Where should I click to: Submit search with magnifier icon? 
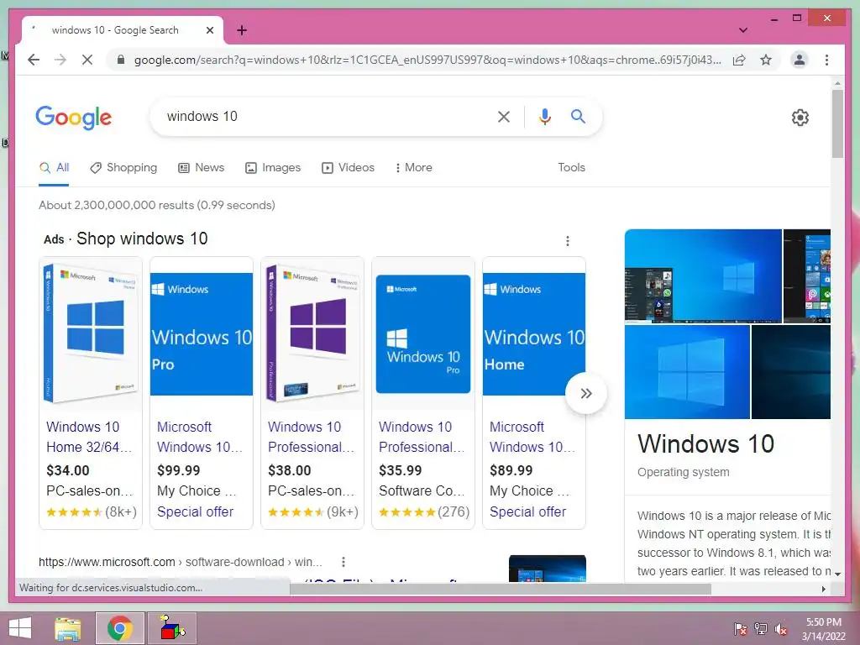coord(578,116)
